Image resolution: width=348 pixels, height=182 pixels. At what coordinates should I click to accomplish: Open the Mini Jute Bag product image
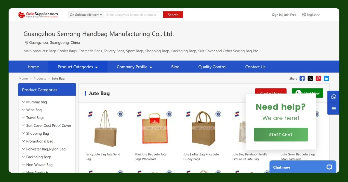(x=154, y=129)
